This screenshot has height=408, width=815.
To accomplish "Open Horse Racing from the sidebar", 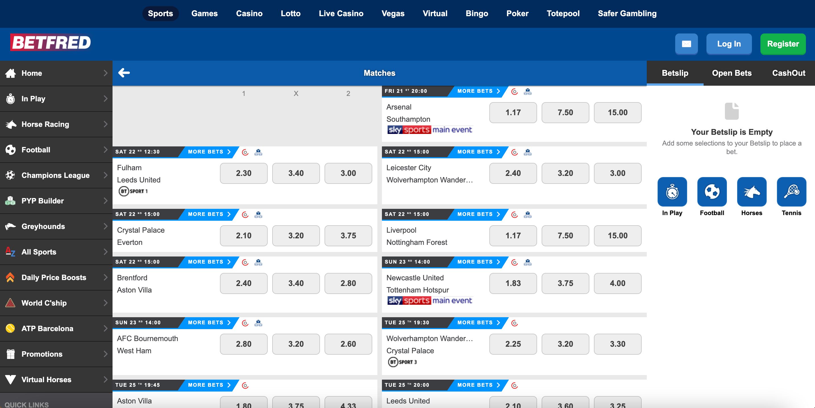I will pyautogui.click(x=45, y=124).
